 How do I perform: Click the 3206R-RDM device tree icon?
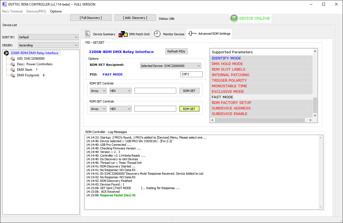[x=6, y=53]
